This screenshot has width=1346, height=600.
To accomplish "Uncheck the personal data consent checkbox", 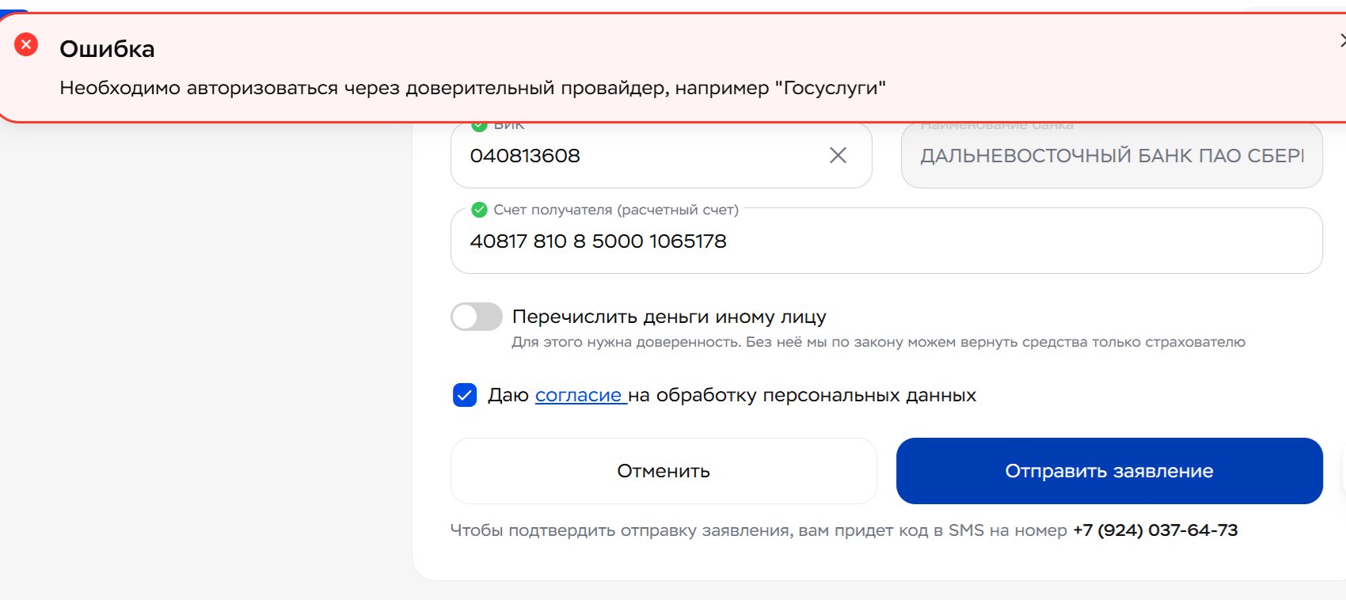I will point(465,395).
